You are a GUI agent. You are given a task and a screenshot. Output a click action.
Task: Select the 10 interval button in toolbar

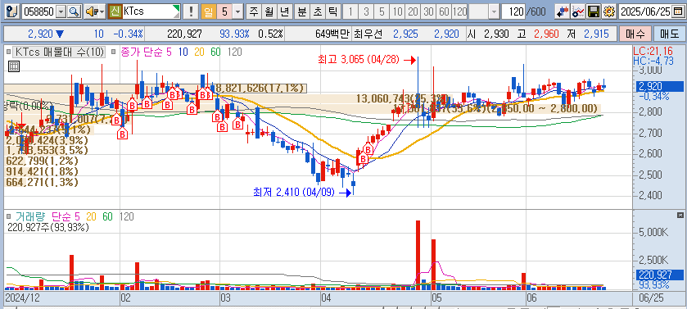click(397, 11)
